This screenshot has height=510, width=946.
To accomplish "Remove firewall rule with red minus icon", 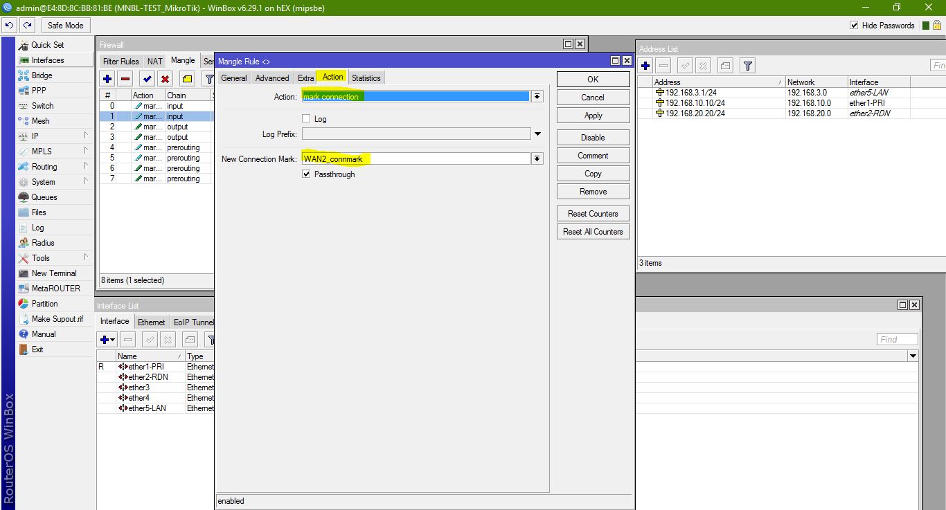I will [x=125, y=79].
